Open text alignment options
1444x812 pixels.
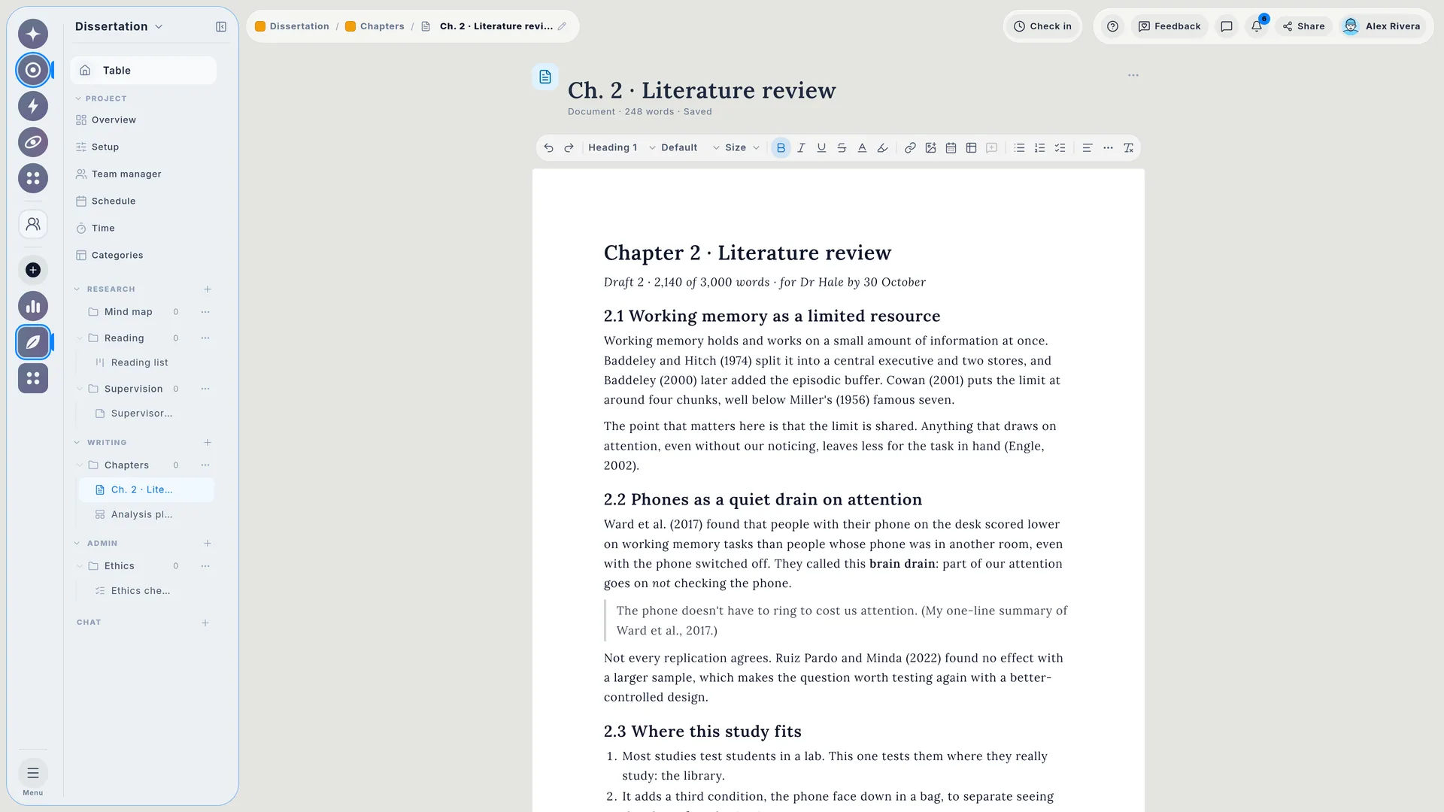pyautogui.click(x=1087, y=148)
